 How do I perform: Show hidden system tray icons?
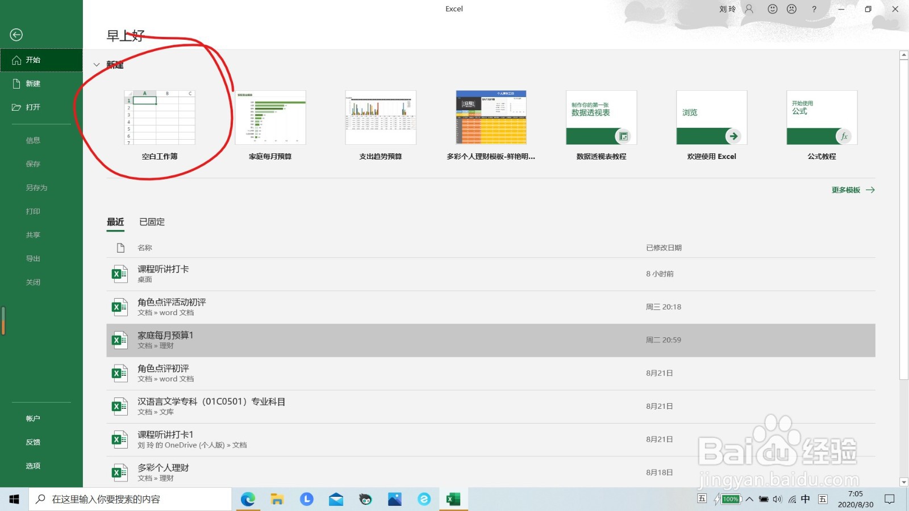tap(749, 499)
